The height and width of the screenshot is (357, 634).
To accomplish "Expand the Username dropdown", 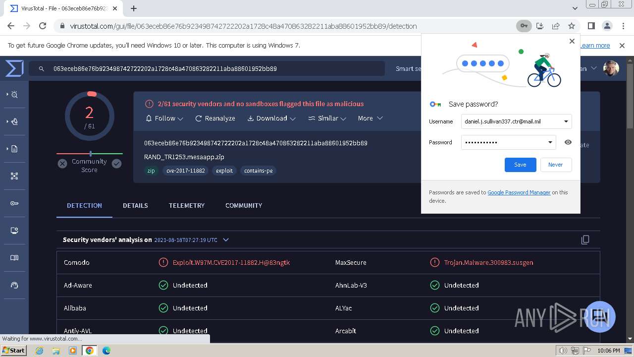I will pyautogui.click(x=566, y=121).
